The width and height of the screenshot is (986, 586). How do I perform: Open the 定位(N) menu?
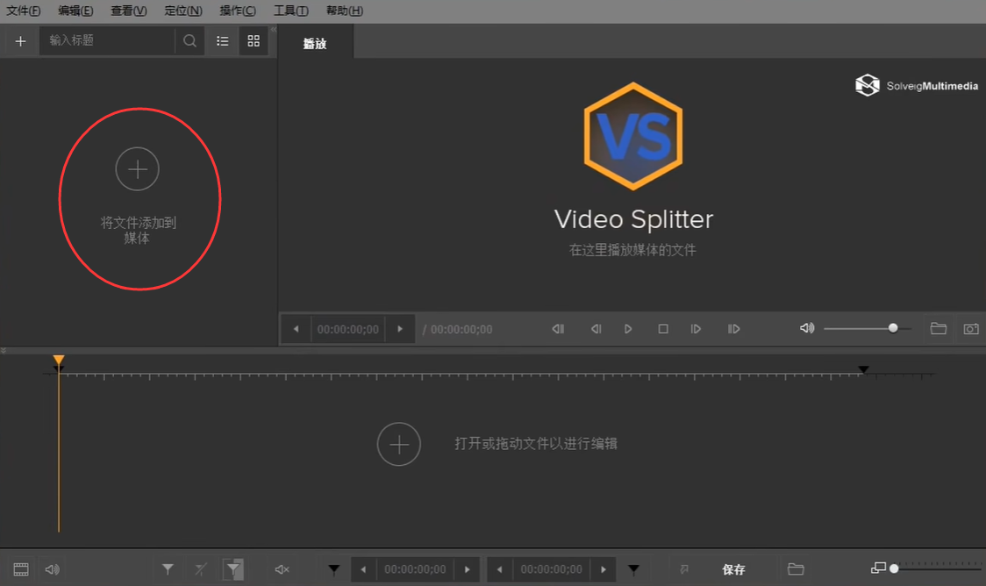click(x=183, y=11)
